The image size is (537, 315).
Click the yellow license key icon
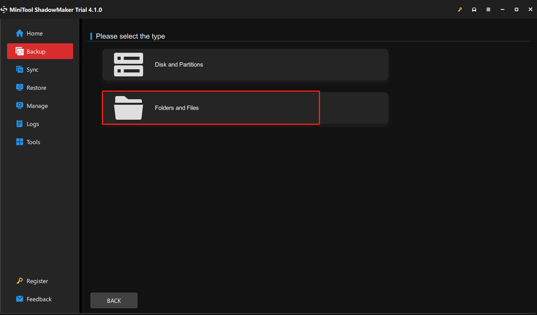460,9
